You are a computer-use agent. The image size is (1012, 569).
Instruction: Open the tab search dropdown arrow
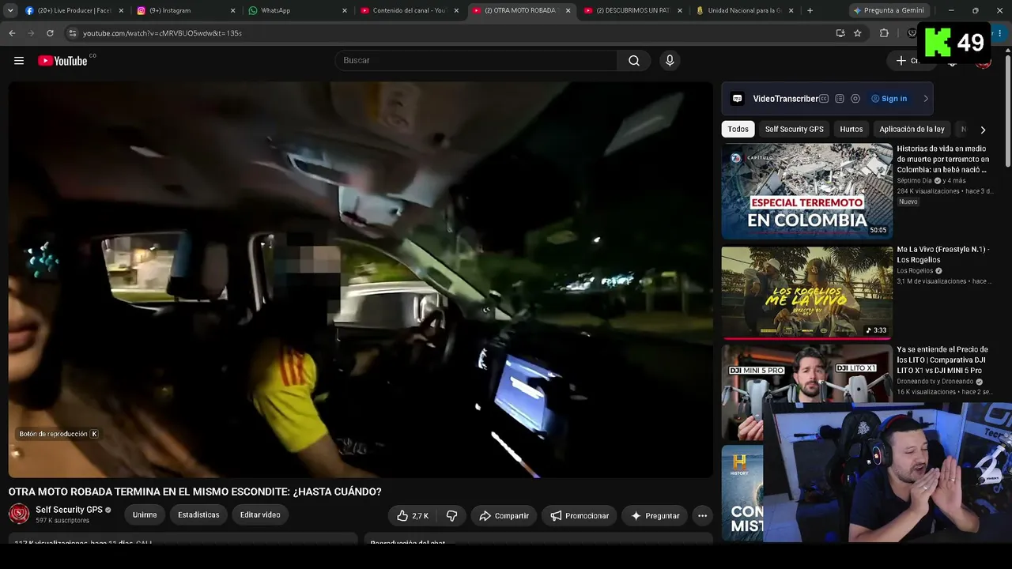point(9,10)
